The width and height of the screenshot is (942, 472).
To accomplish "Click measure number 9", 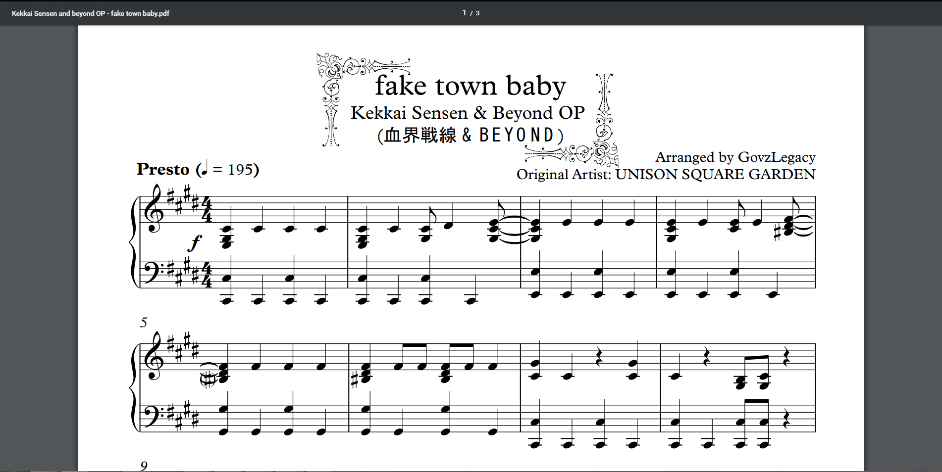I will coord(144,466).
